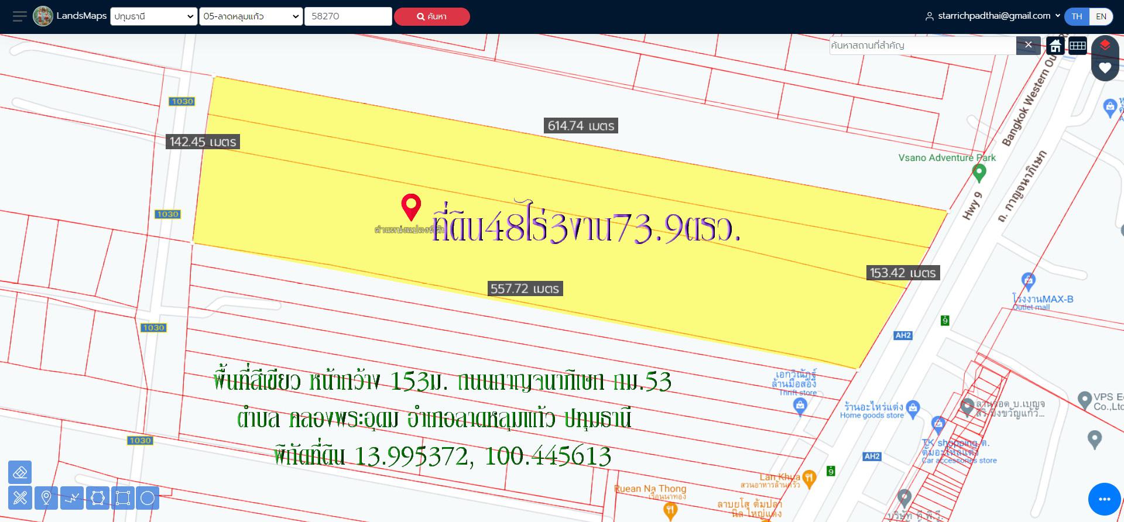Switch language to EN
The width and height of the screenshot is (1124, 522).
(x=1101, y=16)
